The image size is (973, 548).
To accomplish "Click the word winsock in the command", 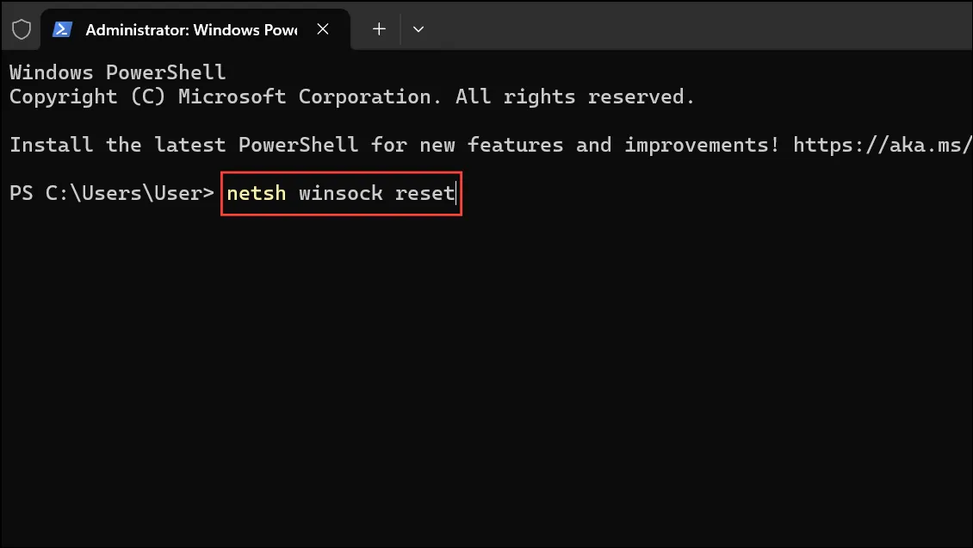I will click(341, 193).
